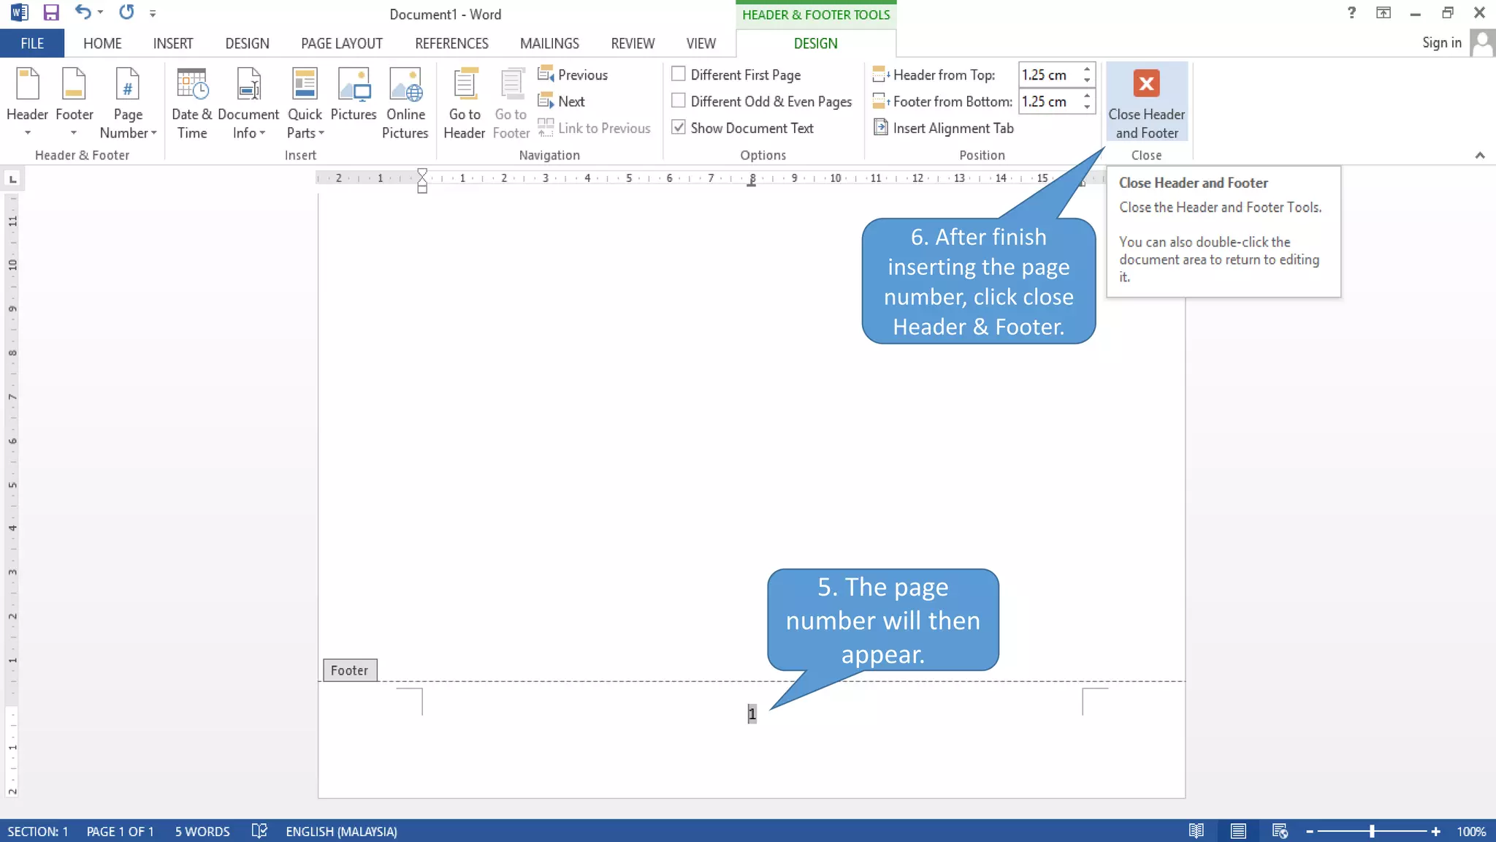
Task: Select Header & Footer Tools DESIGN tab
Action: pos(815,43)
